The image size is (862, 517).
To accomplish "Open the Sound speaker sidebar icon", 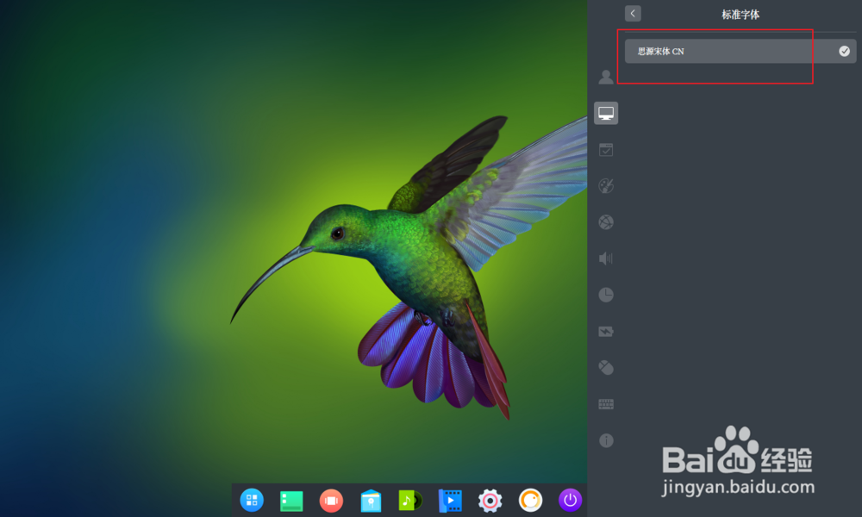I will [606, 258].
